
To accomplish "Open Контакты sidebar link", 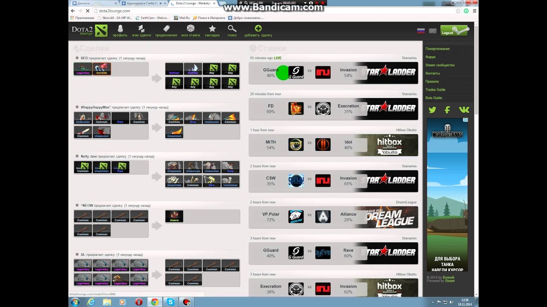I will tap(432, 73).
